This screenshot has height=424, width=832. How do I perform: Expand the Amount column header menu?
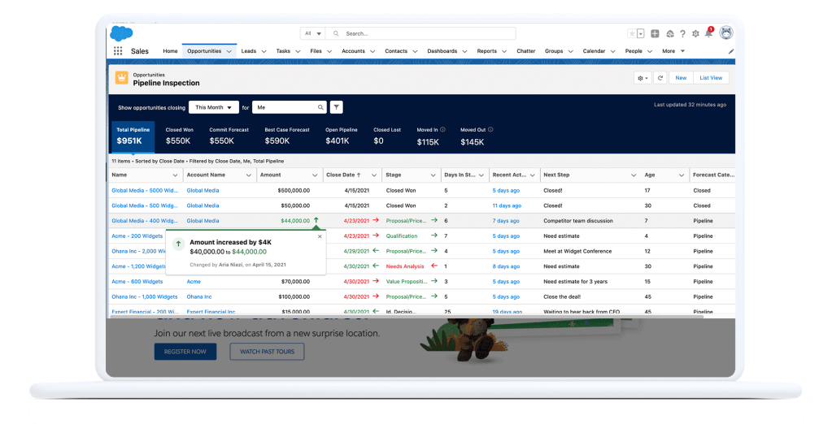coord(314,175)
